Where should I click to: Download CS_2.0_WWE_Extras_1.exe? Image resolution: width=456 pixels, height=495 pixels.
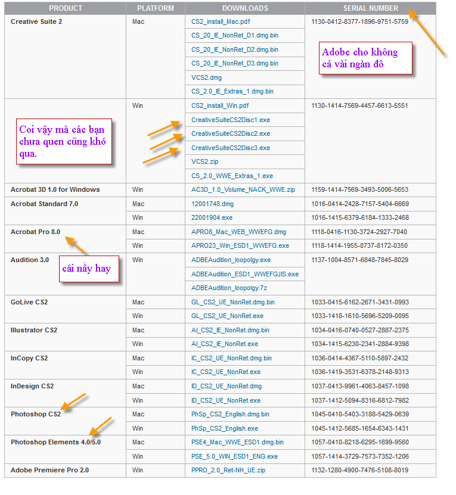(232, 176)
